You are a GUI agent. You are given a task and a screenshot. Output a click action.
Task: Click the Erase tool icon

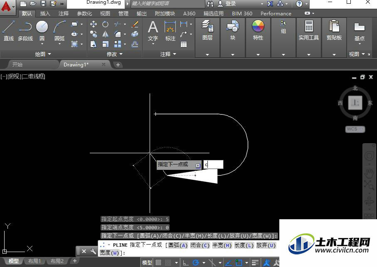tap(135, 24)
